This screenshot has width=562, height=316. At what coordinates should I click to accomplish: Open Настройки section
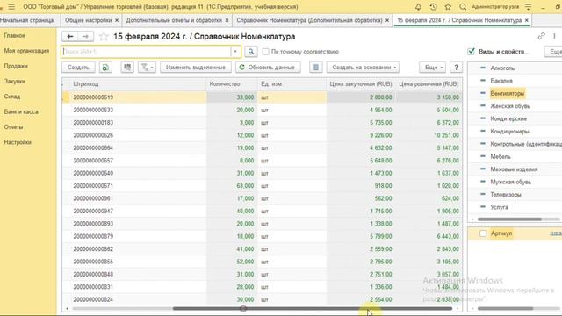[x=18, y=142]
